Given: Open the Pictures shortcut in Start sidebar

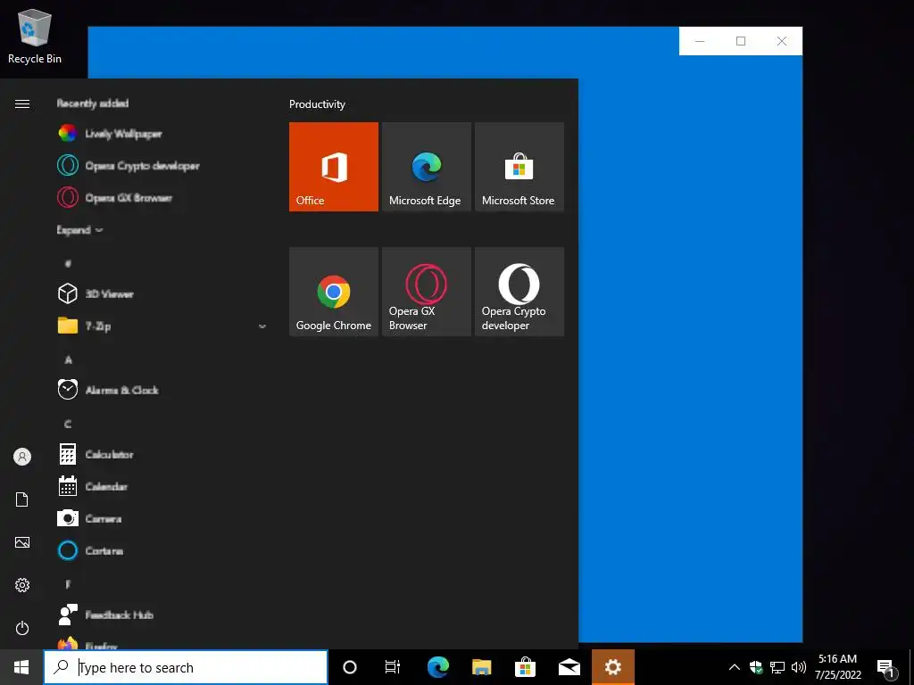Looking at the screenshot, I should click(22, 542).
